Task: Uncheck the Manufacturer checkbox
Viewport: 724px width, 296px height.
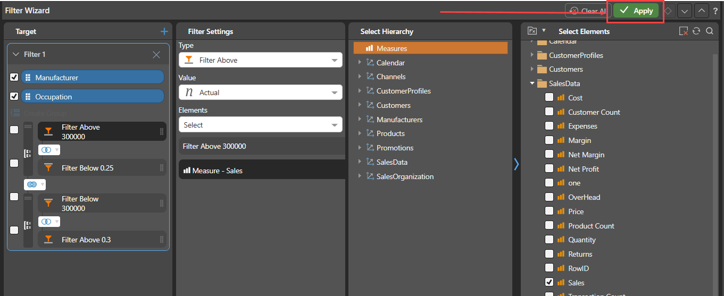Action: (14, 78)
